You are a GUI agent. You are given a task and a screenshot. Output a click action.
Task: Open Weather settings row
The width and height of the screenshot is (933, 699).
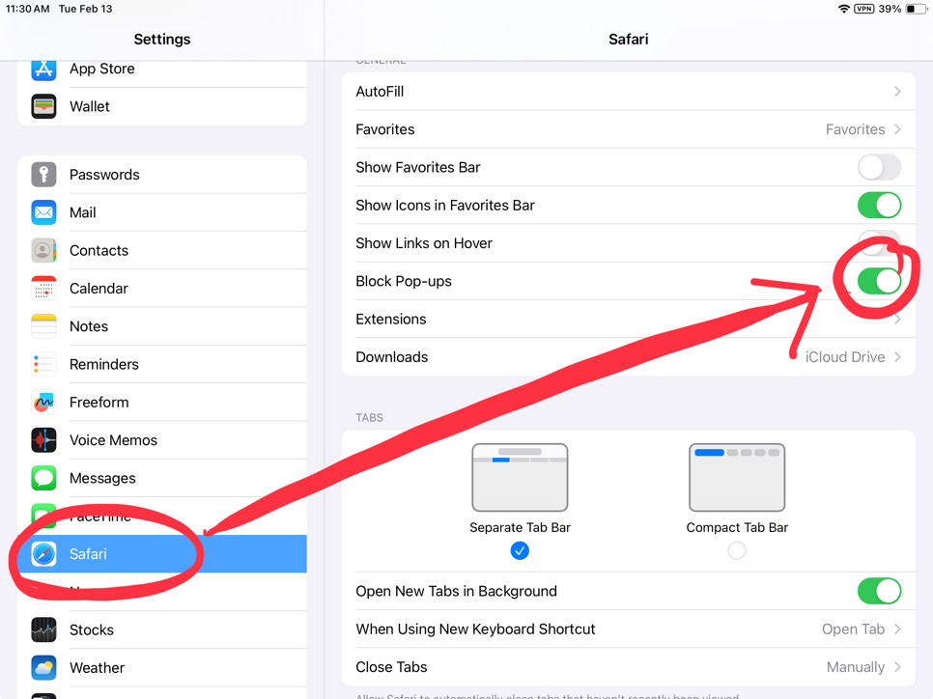162,668
